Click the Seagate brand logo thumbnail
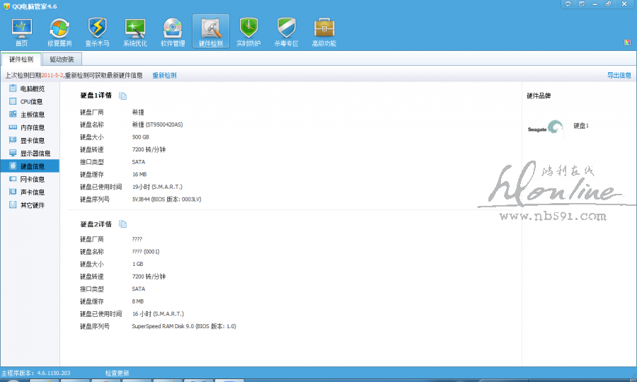 click(545, 127)
